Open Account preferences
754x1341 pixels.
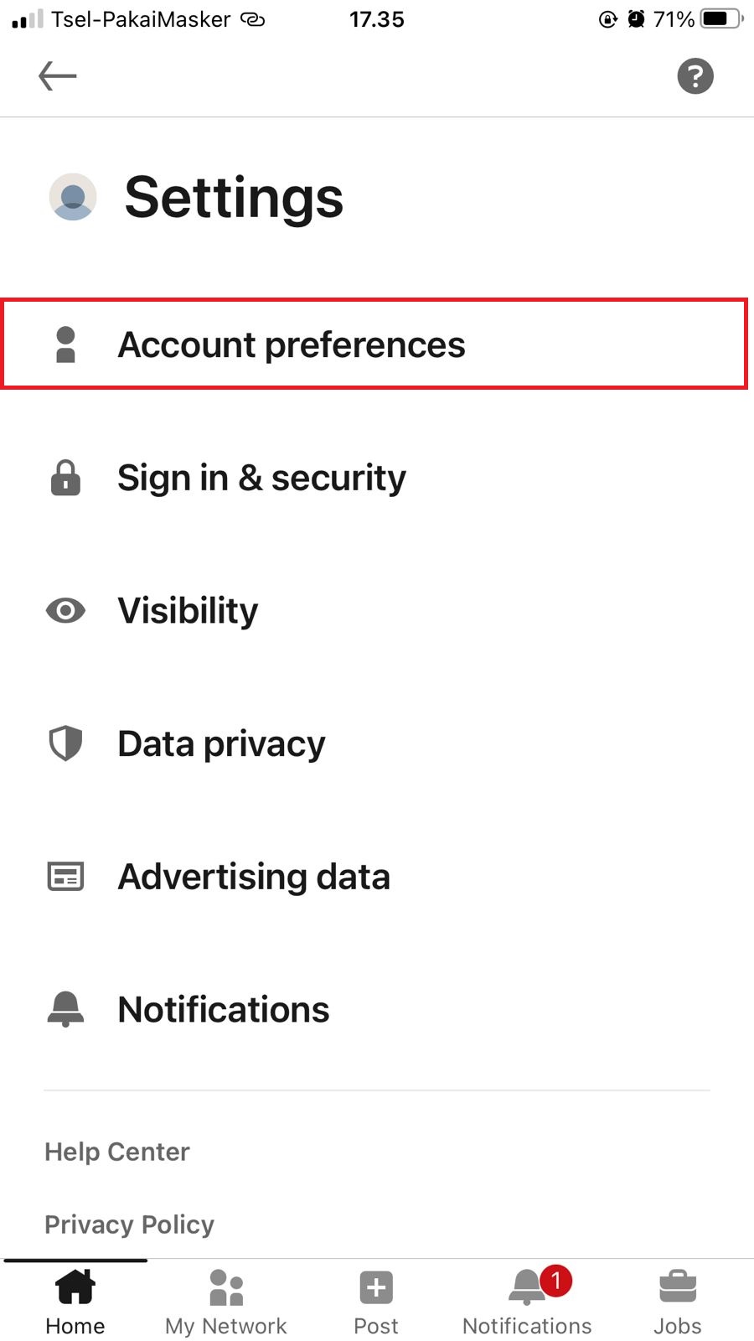pyautogui.click(x=374, y=344)
